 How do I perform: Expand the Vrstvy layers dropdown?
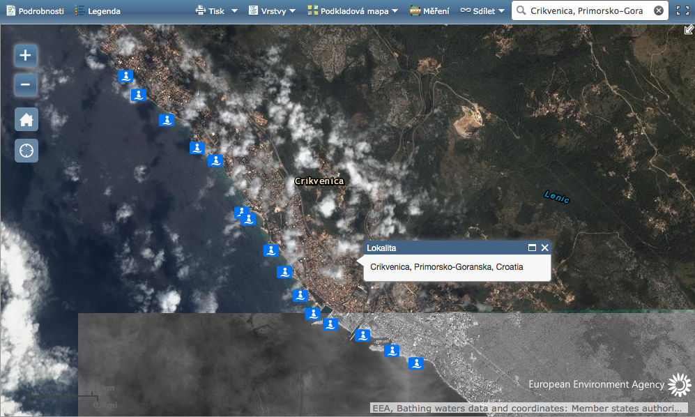click(277, 11)
